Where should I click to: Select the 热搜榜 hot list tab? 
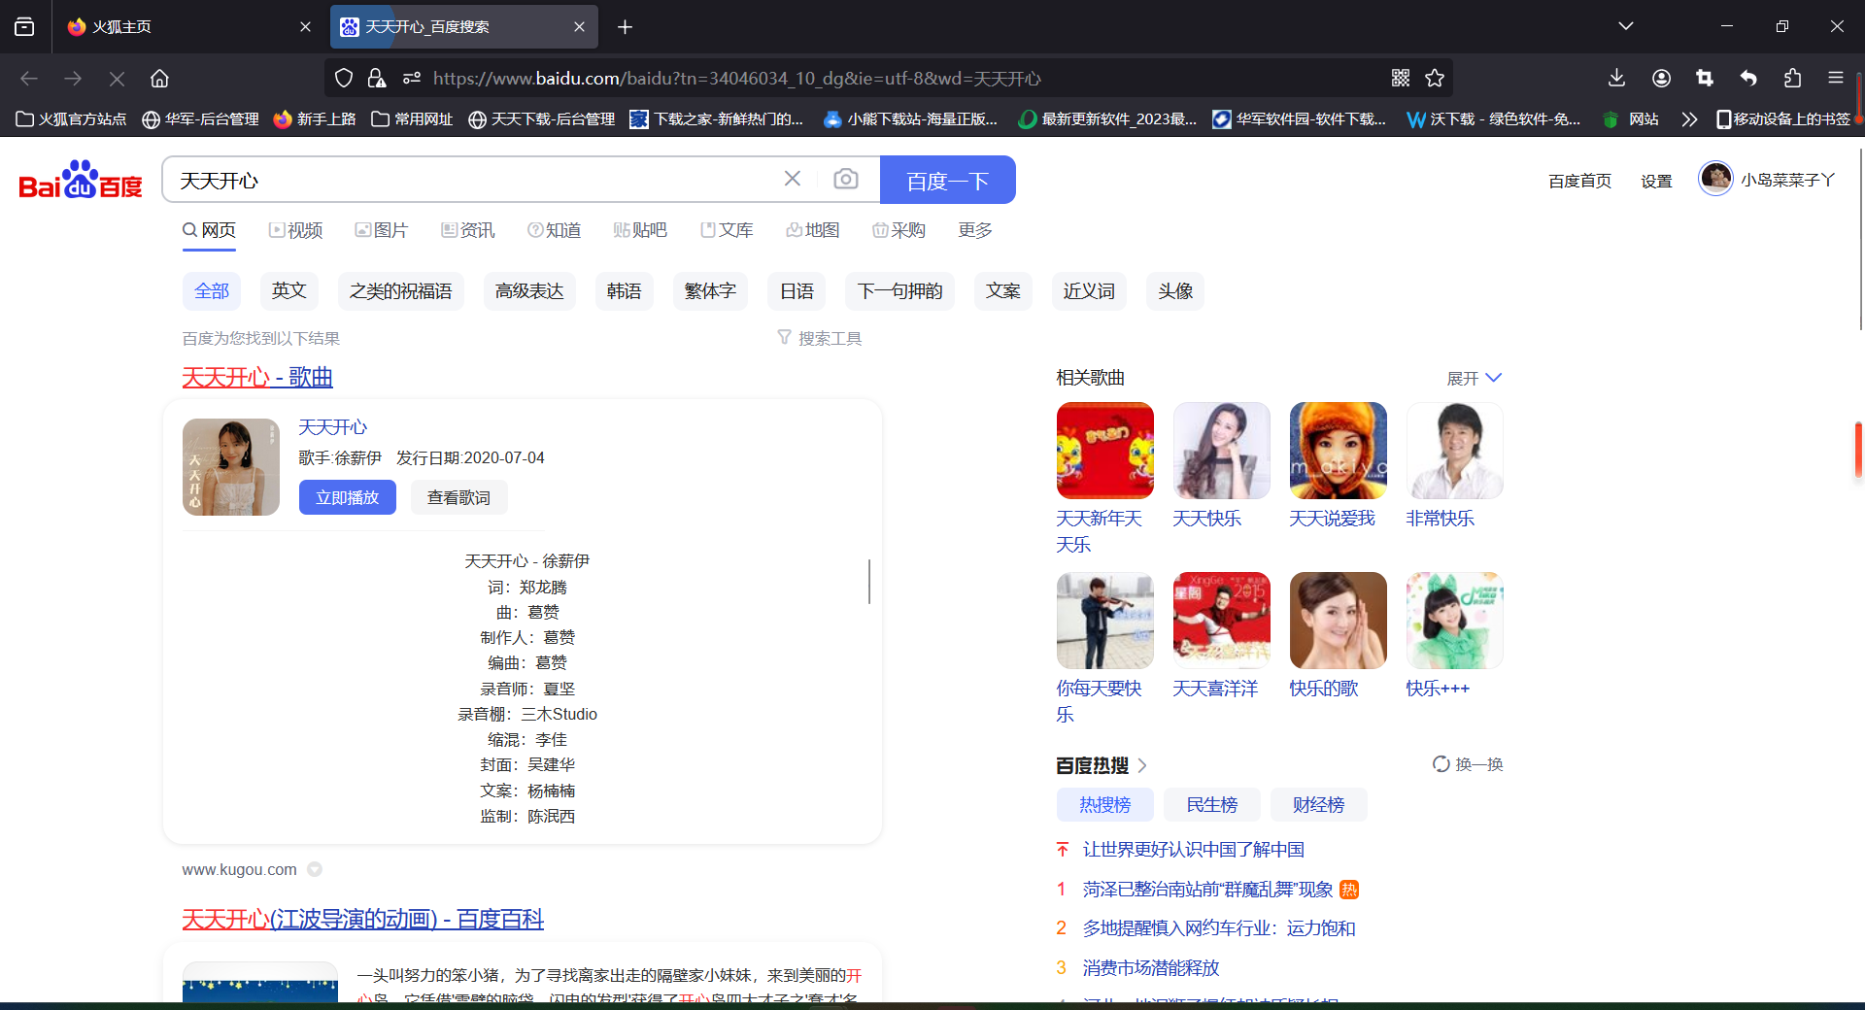1105,805
